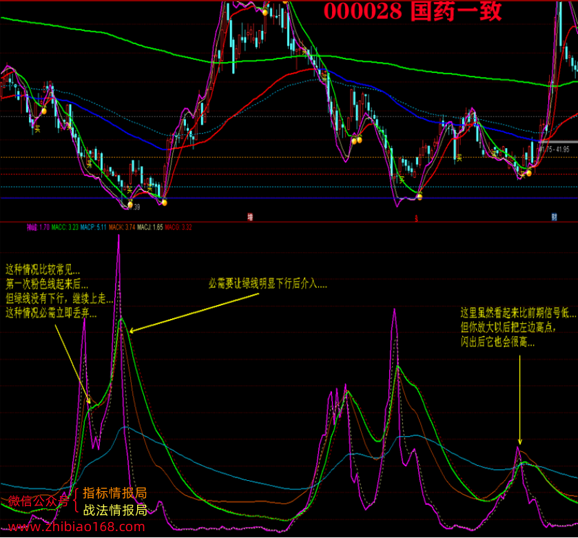Click the 41.75 - 41.95 price range label
The height and width of the screenshot is (538, 578).
click(553, 149)
